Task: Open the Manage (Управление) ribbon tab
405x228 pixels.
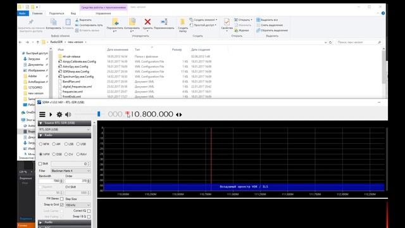Action: coord(103,13)
